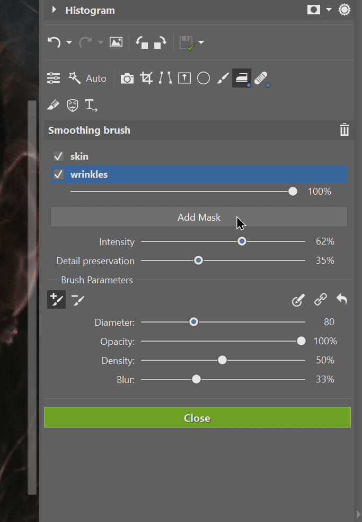This screenshot has height=522, width=362.
Task: Expand the Histogram panel
Action: point(54,10)
